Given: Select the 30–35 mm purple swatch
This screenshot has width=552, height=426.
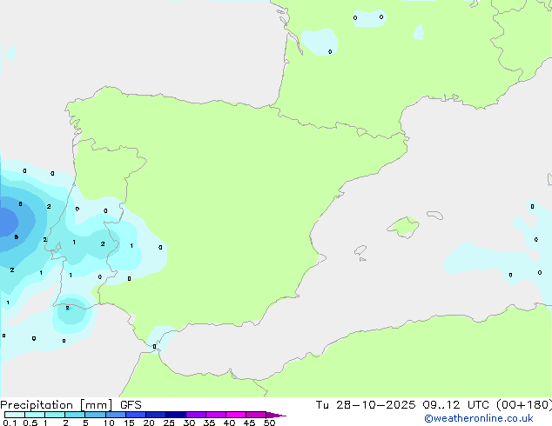Looking at the screenshot, I should pos(196,415).
